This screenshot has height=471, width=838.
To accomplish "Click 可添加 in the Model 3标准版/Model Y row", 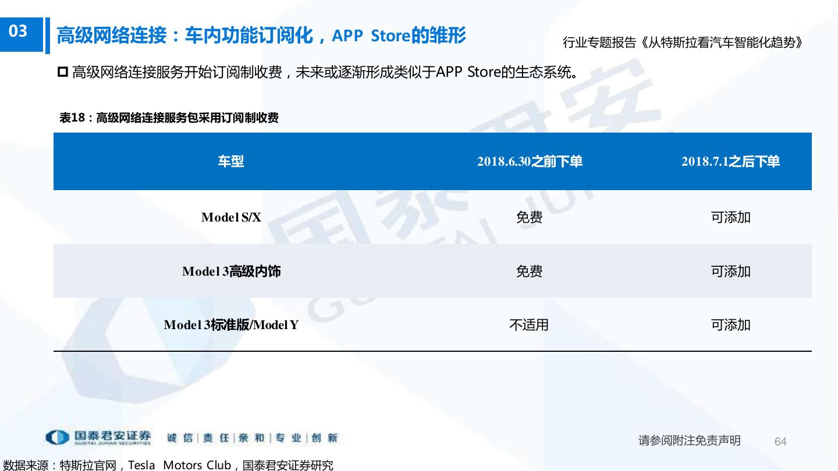I will pos(731,325).
